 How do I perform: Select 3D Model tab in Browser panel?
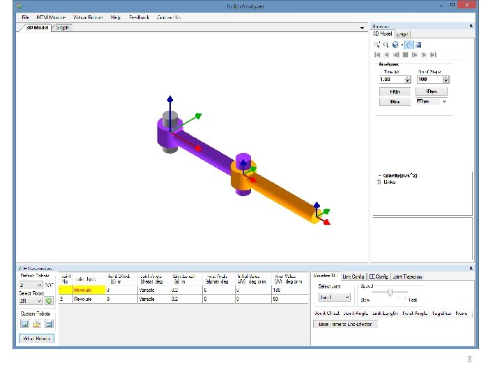coord(383,34)
